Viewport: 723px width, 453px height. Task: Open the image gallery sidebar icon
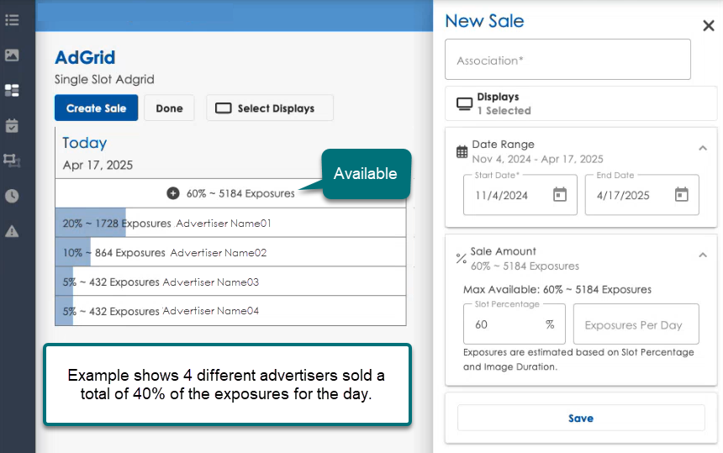(12, 55)
